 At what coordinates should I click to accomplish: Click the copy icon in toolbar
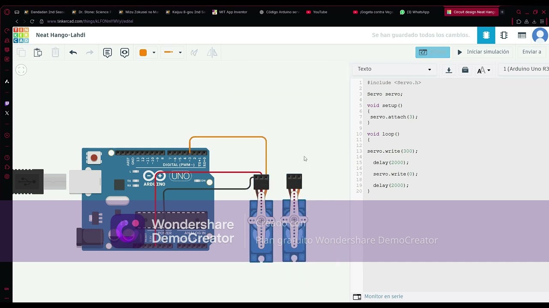(21, 52)
